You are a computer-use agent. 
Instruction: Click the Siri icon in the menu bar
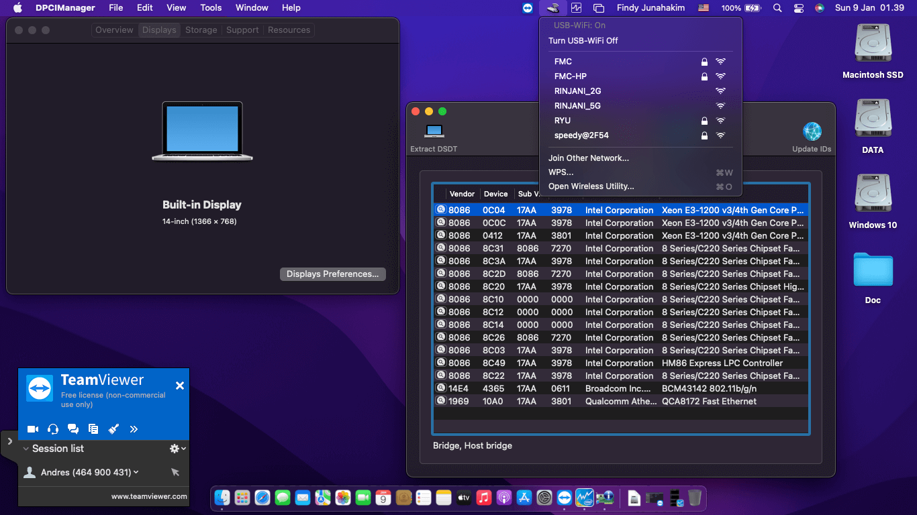coord(820,8)
